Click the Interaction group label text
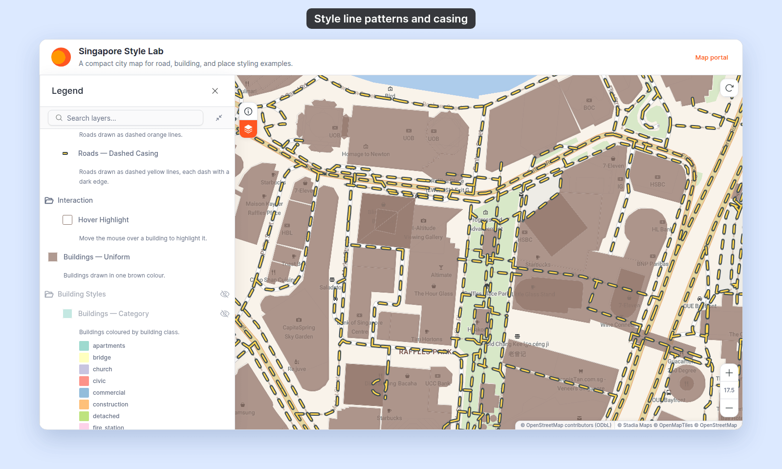This screenshot has height=469, width=782. pyautogui.click(x=75, y=200)
